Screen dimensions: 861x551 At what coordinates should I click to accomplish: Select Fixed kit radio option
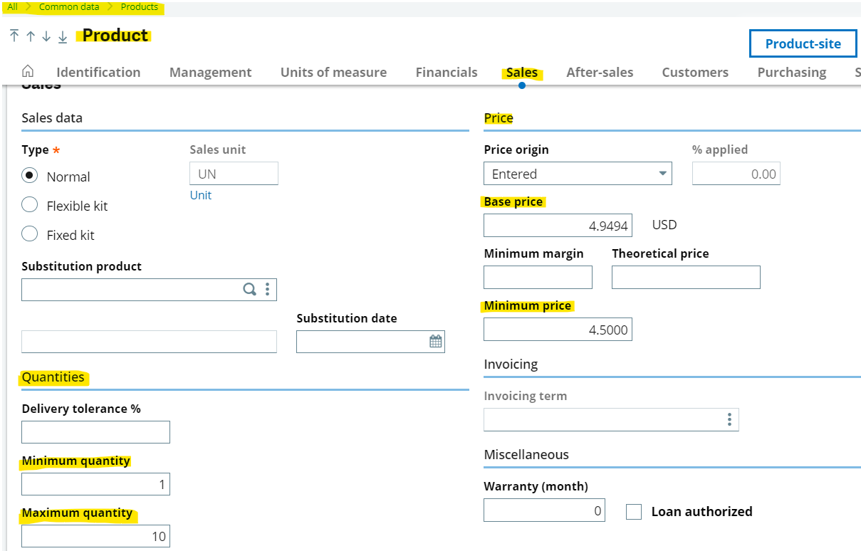(x=30, y=234)
